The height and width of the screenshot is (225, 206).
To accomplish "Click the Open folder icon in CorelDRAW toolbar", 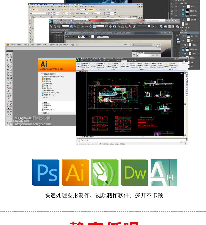I will coord(34,10).
